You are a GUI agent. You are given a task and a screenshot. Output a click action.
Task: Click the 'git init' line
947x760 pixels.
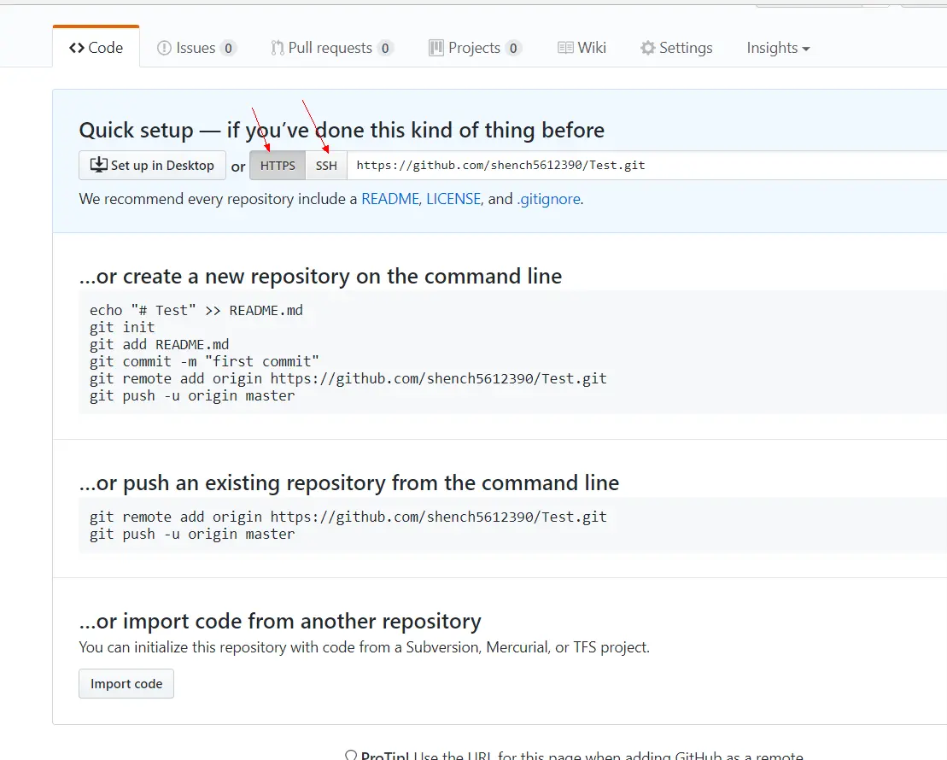[x=122, y=327]
